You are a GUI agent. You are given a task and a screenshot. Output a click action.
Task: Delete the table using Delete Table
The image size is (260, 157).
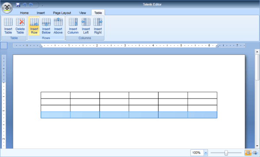click(20, 26)
